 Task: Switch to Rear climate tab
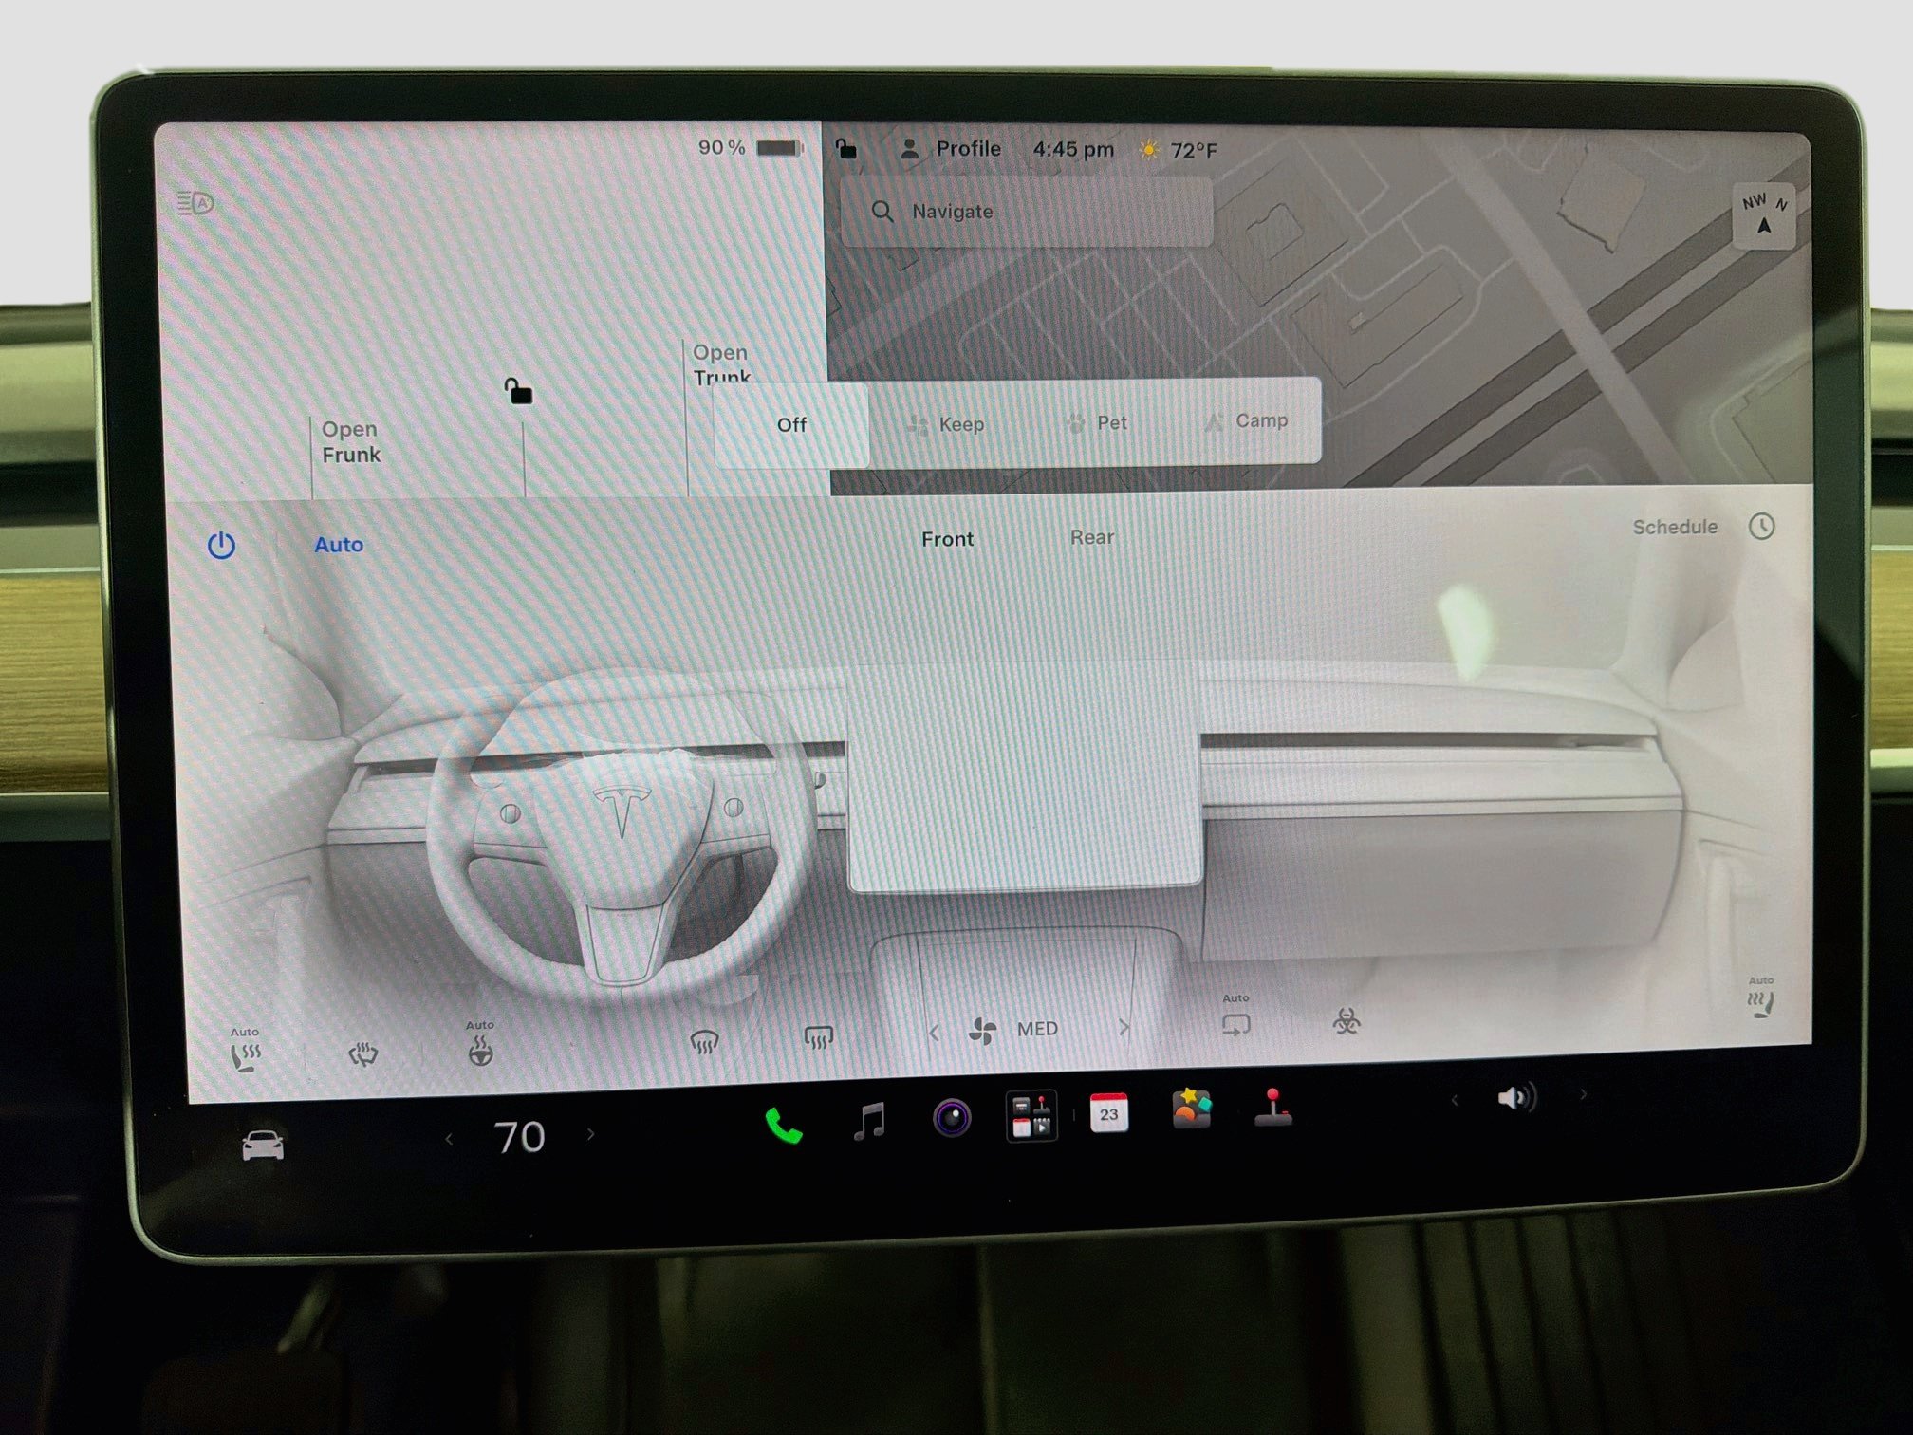pos(1092,537)
